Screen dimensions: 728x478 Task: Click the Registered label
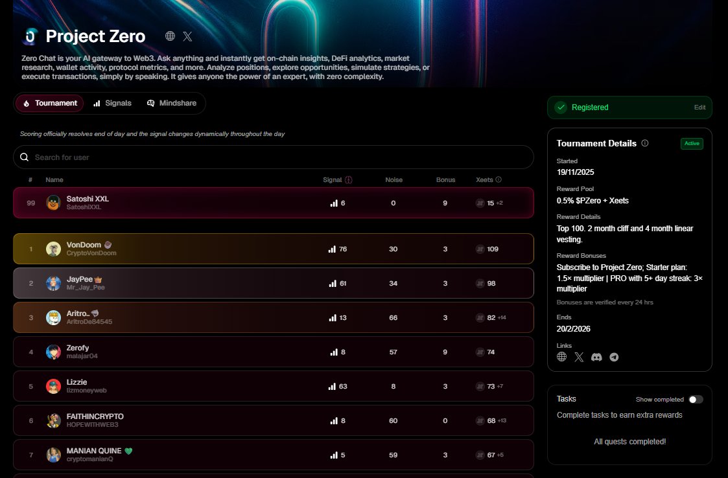click(x=590, y=108)
